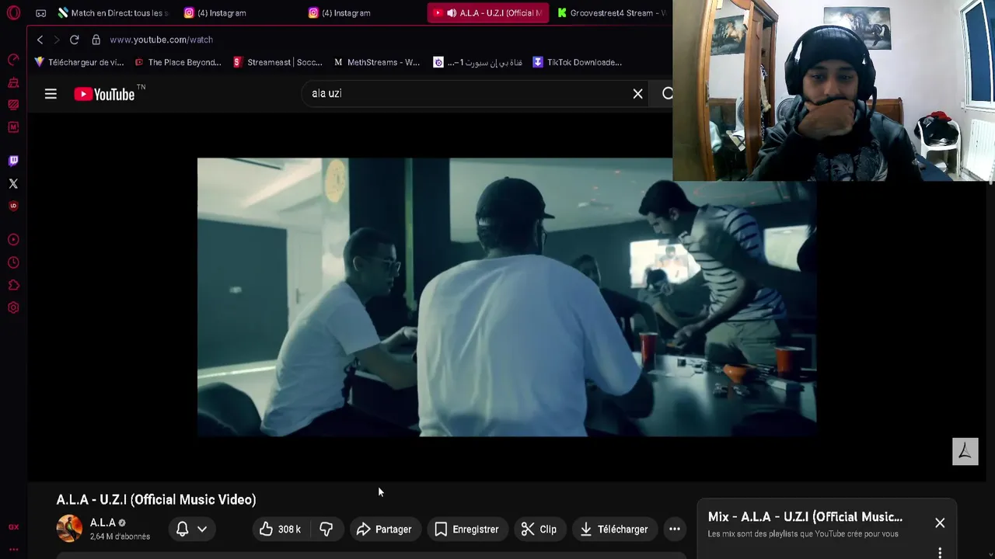This screenshot has width=995, height=559.
Task: Open GX Control speedometer in sidebar
Action: (13, 60)
